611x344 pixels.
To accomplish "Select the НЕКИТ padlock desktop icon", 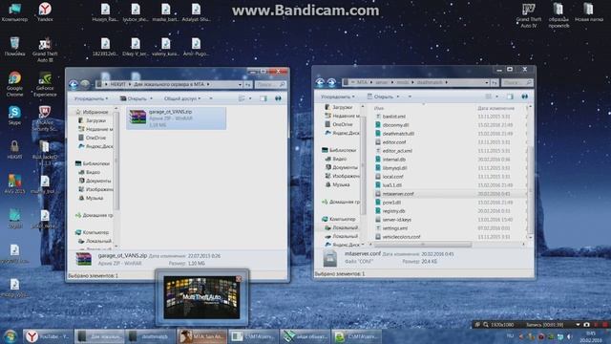I will tap(14, 149).
